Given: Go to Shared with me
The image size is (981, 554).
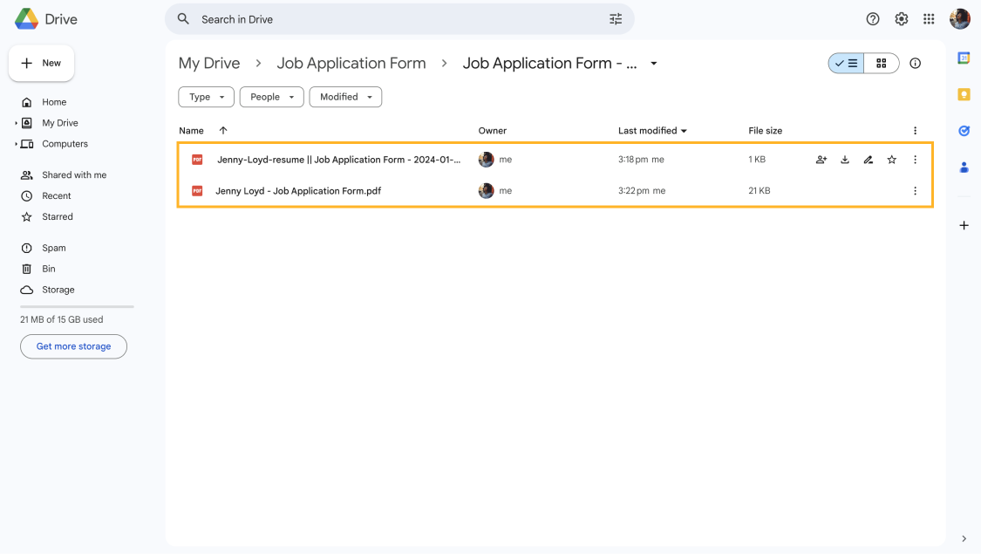Looking at the screenshot, I should pyautogui.click(x=73, y=174).
